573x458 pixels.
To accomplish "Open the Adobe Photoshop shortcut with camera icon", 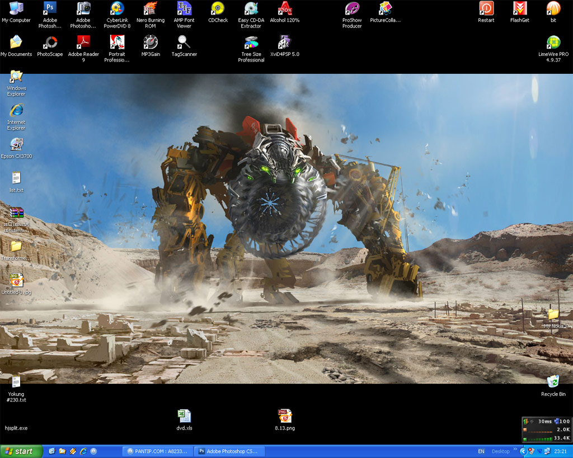I will 83,15.
